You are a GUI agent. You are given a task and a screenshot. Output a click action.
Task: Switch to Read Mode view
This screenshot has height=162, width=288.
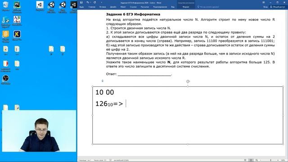(x=245, y=160)
